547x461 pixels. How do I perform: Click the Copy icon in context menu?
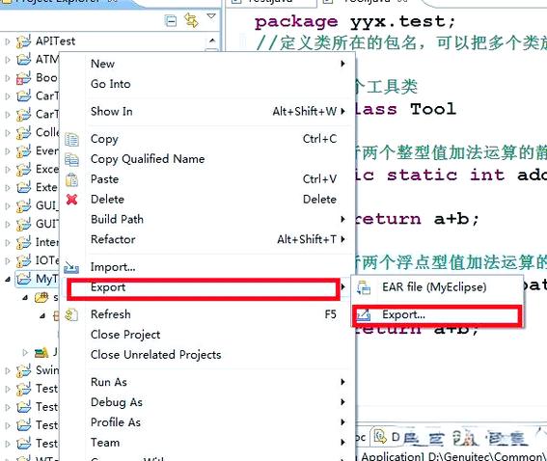(71, 140)
